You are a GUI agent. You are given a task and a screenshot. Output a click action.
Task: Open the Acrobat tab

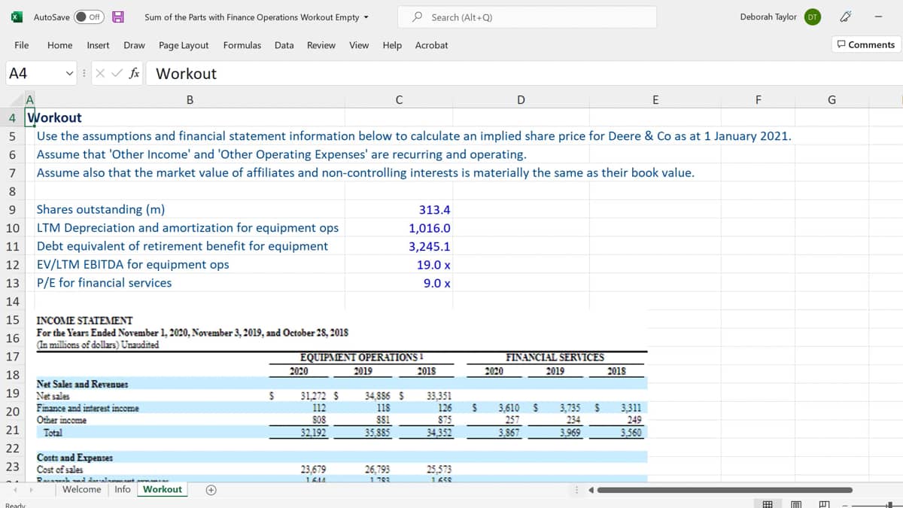(x=431, y=45)
